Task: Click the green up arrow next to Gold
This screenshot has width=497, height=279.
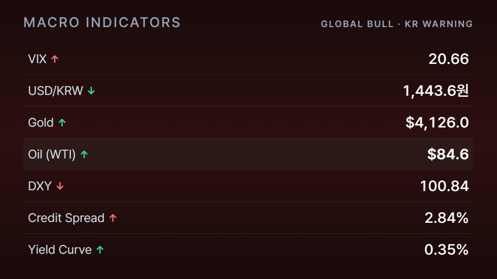Action: point(62,122)
